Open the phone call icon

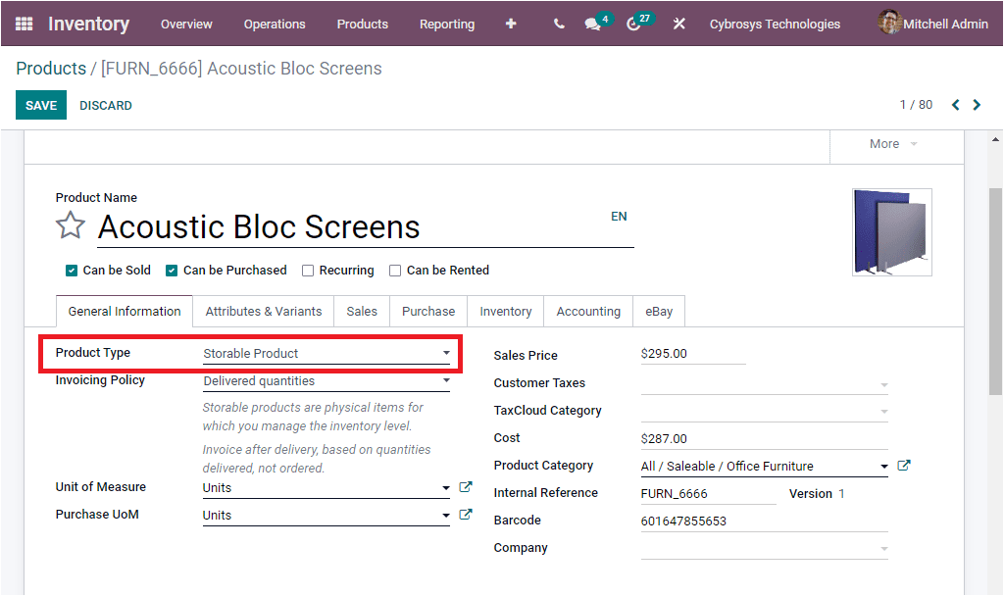pos(558,24)
